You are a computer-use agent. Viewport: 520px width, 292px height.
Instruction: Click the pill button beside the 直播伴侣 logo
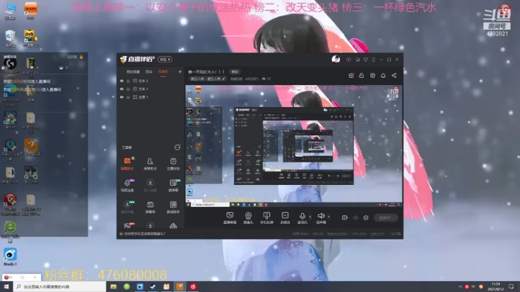click(165, 59)
